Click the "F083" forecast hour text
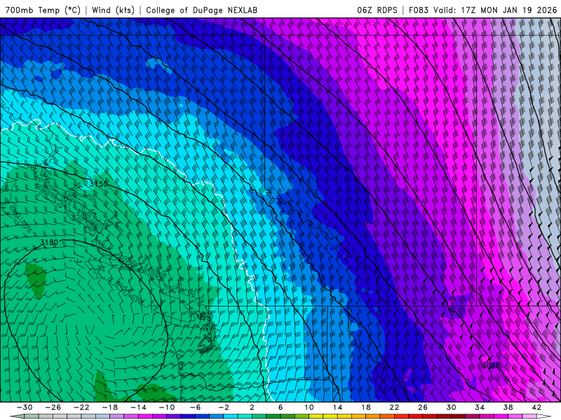 (418, 10)
